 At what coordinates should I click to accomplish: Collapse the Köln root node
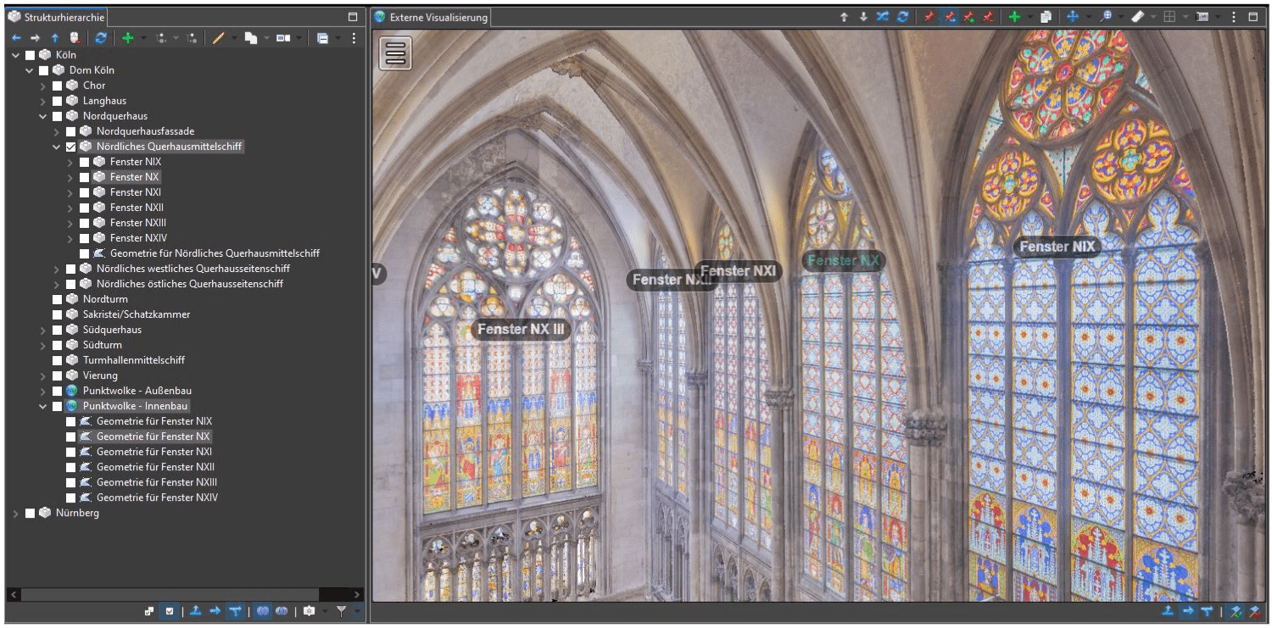(x=16, y=55)
